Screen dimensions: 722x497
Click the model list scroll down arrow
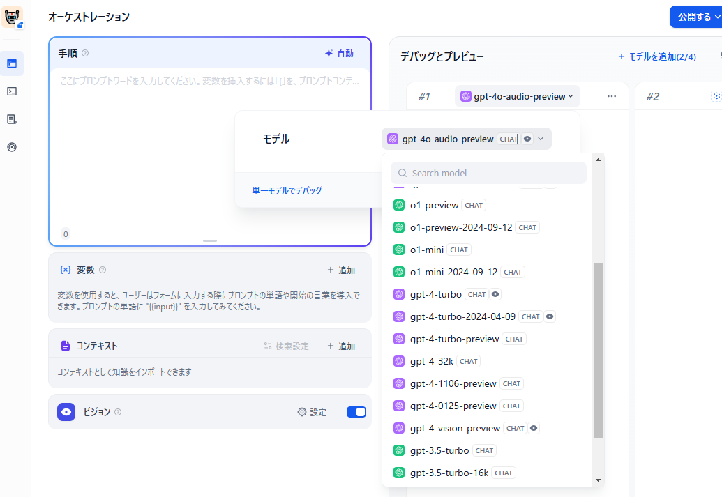(x=598, y=480)
